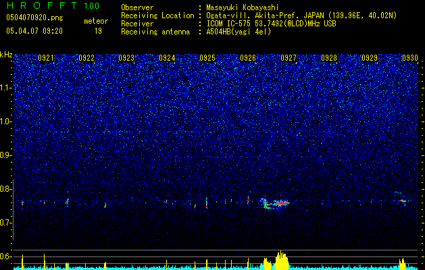Click the 0925 time marker
The height and width of the screenshot is (270, 425).
pyautogui.click(x=207, y=57)
